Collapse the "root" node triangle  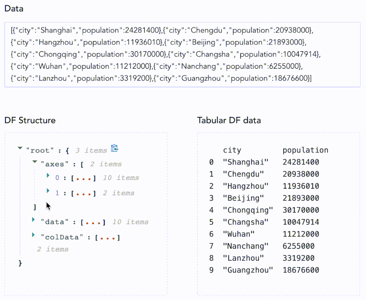pyautogui.click(x=20, y=148)
